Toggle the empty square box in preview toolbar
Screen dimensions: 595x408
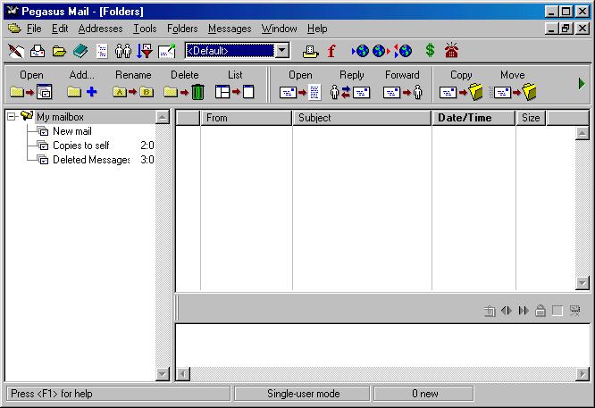pyautogui.click(x=557, y=311)
